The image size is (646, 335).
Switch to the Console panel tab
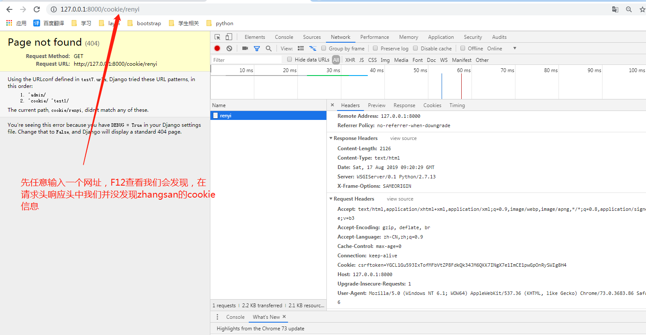pyautogui.click(x=284, y=37)
